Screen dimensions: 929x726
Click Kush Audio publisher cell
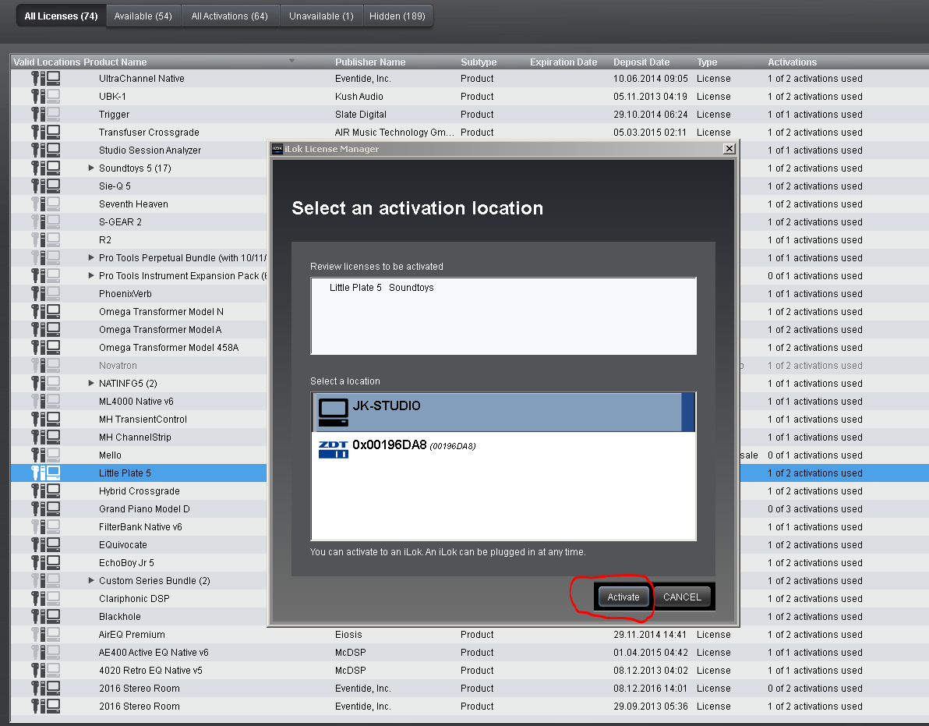pos(359,96)
